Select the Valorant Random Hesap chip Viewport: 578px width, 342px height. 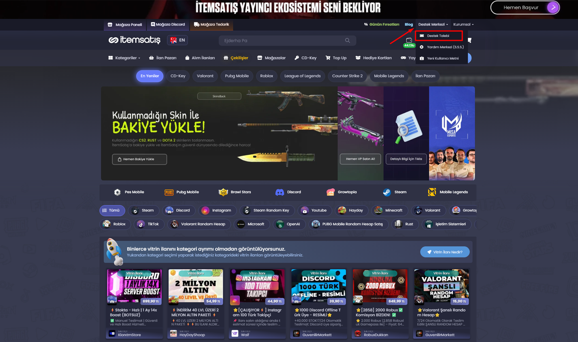point(199,224)
